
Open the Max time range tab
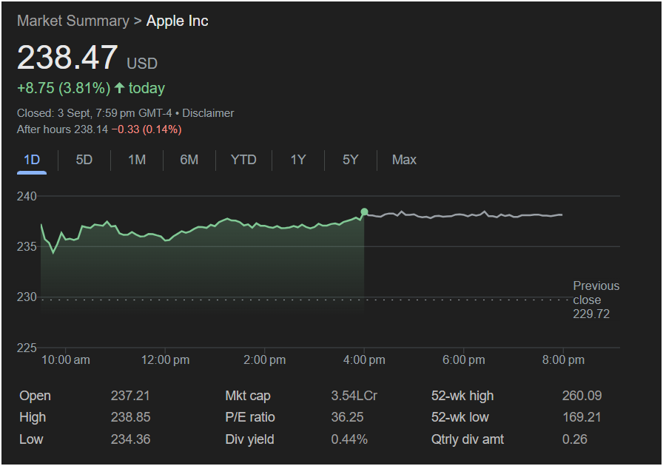404,160
